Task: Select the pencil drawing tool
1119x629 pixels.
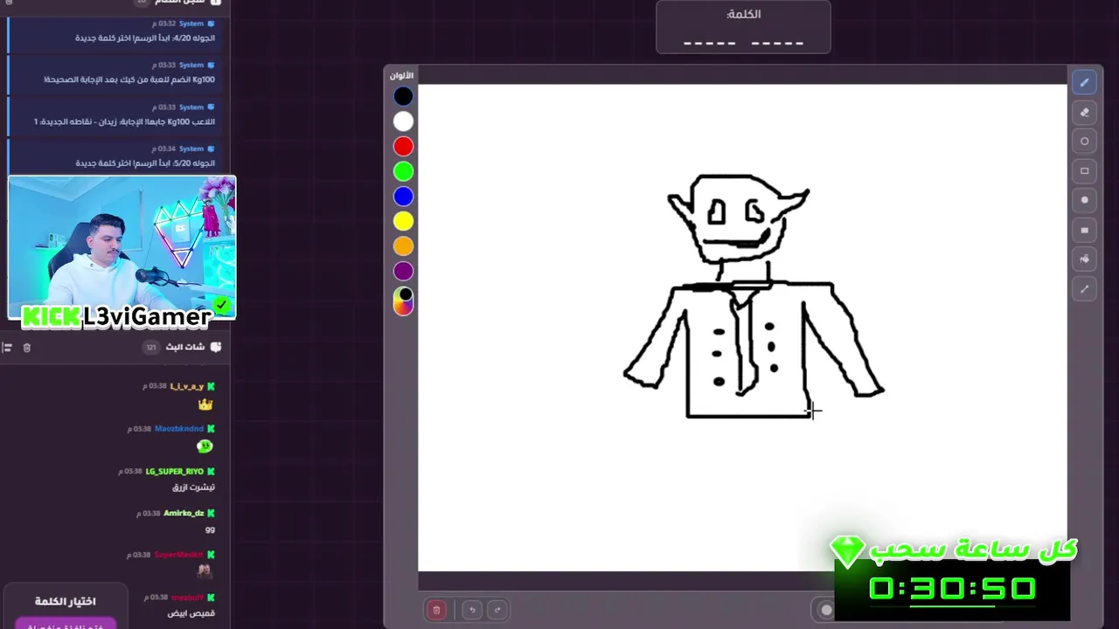Action: [x=1084, y=83]
